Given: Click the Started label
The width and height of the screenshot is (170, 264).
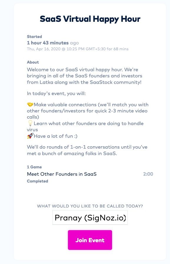Looking at the screenshot, I should pyautogui.click(x=34, y=36).
